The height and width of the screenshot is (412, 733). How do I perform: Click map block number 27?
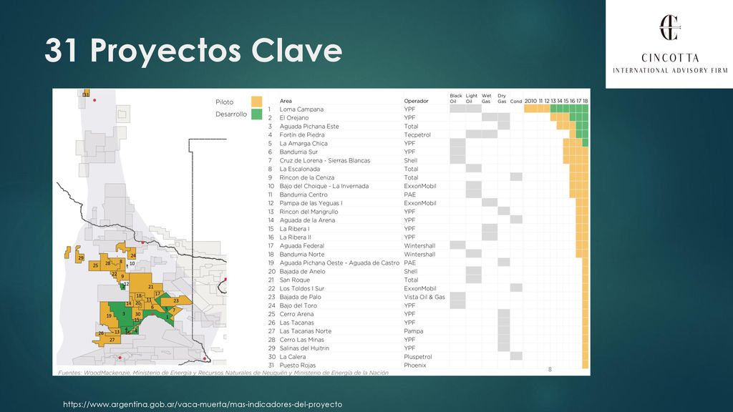(112, 340)
